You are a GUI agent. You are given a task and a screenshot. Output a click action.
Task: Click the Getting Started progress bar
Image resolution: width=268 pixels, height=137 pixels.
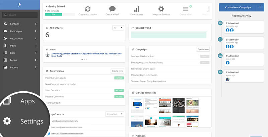click(x=60, y=14)
